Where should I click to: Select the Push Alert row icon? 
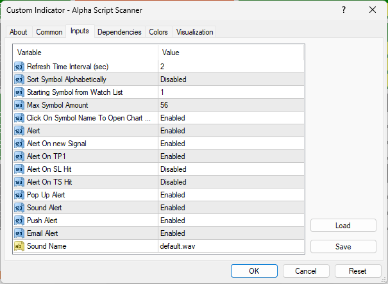pos(19,221)
